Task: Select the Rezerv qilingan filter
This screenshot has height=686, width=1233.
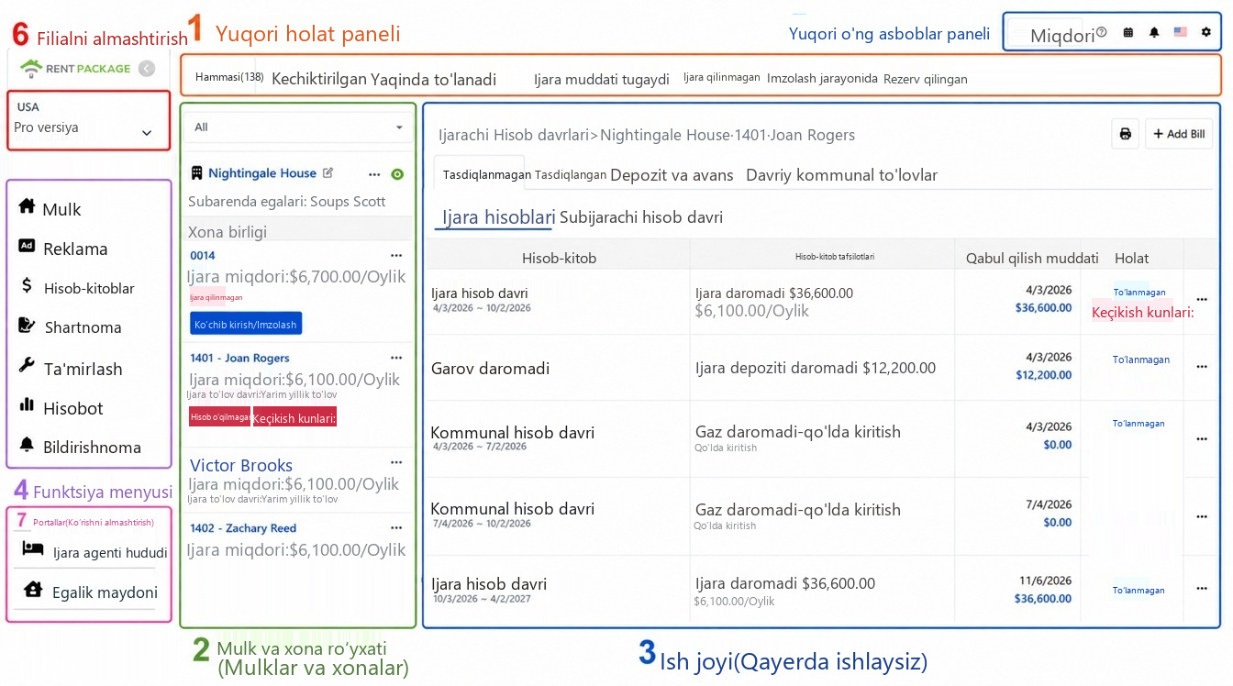Action: click(926, 79)
